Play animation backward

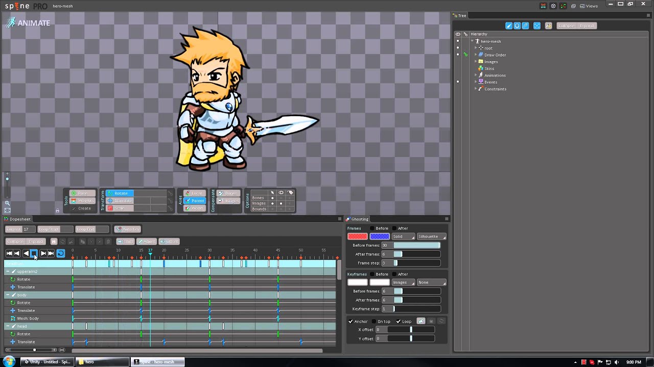(26, 253)
